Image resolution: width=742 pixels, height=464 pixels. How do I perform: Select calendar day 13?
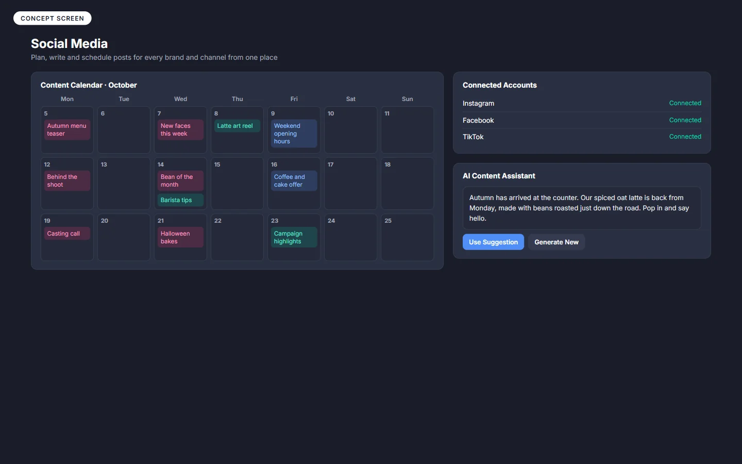(124, 184)
